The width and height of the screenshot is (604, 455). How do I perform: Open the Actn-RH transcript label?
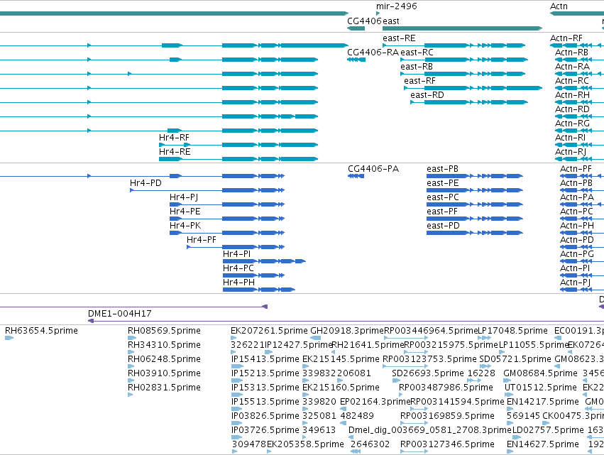click(572, 95)
